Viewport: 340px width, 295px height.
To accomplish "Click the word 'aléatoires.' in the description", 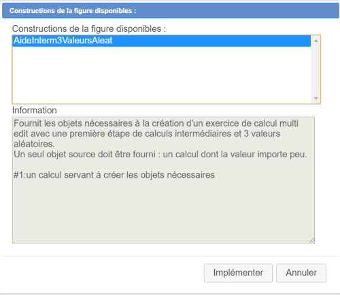I will (x=34, y=144).
